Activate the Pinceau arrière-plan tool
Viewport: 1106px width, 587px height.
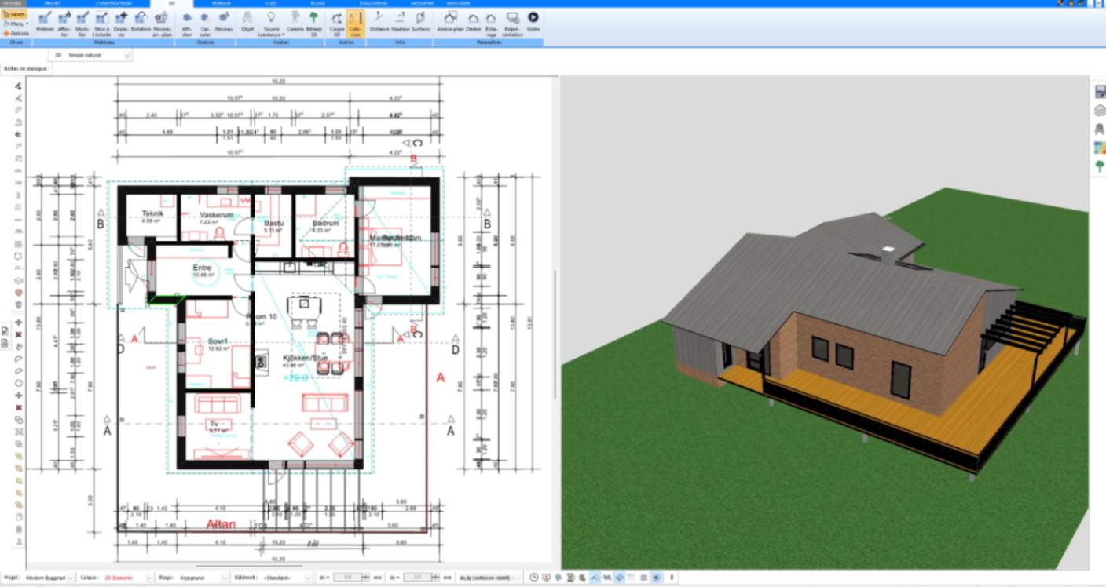[163, 23]
